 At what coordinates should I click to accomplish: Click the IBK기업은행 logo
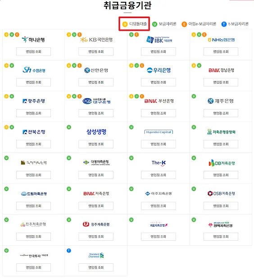(x=159, y=40)
